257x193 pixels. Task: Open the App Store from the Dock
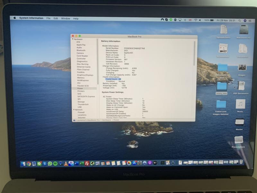click(x=134, y=163)
